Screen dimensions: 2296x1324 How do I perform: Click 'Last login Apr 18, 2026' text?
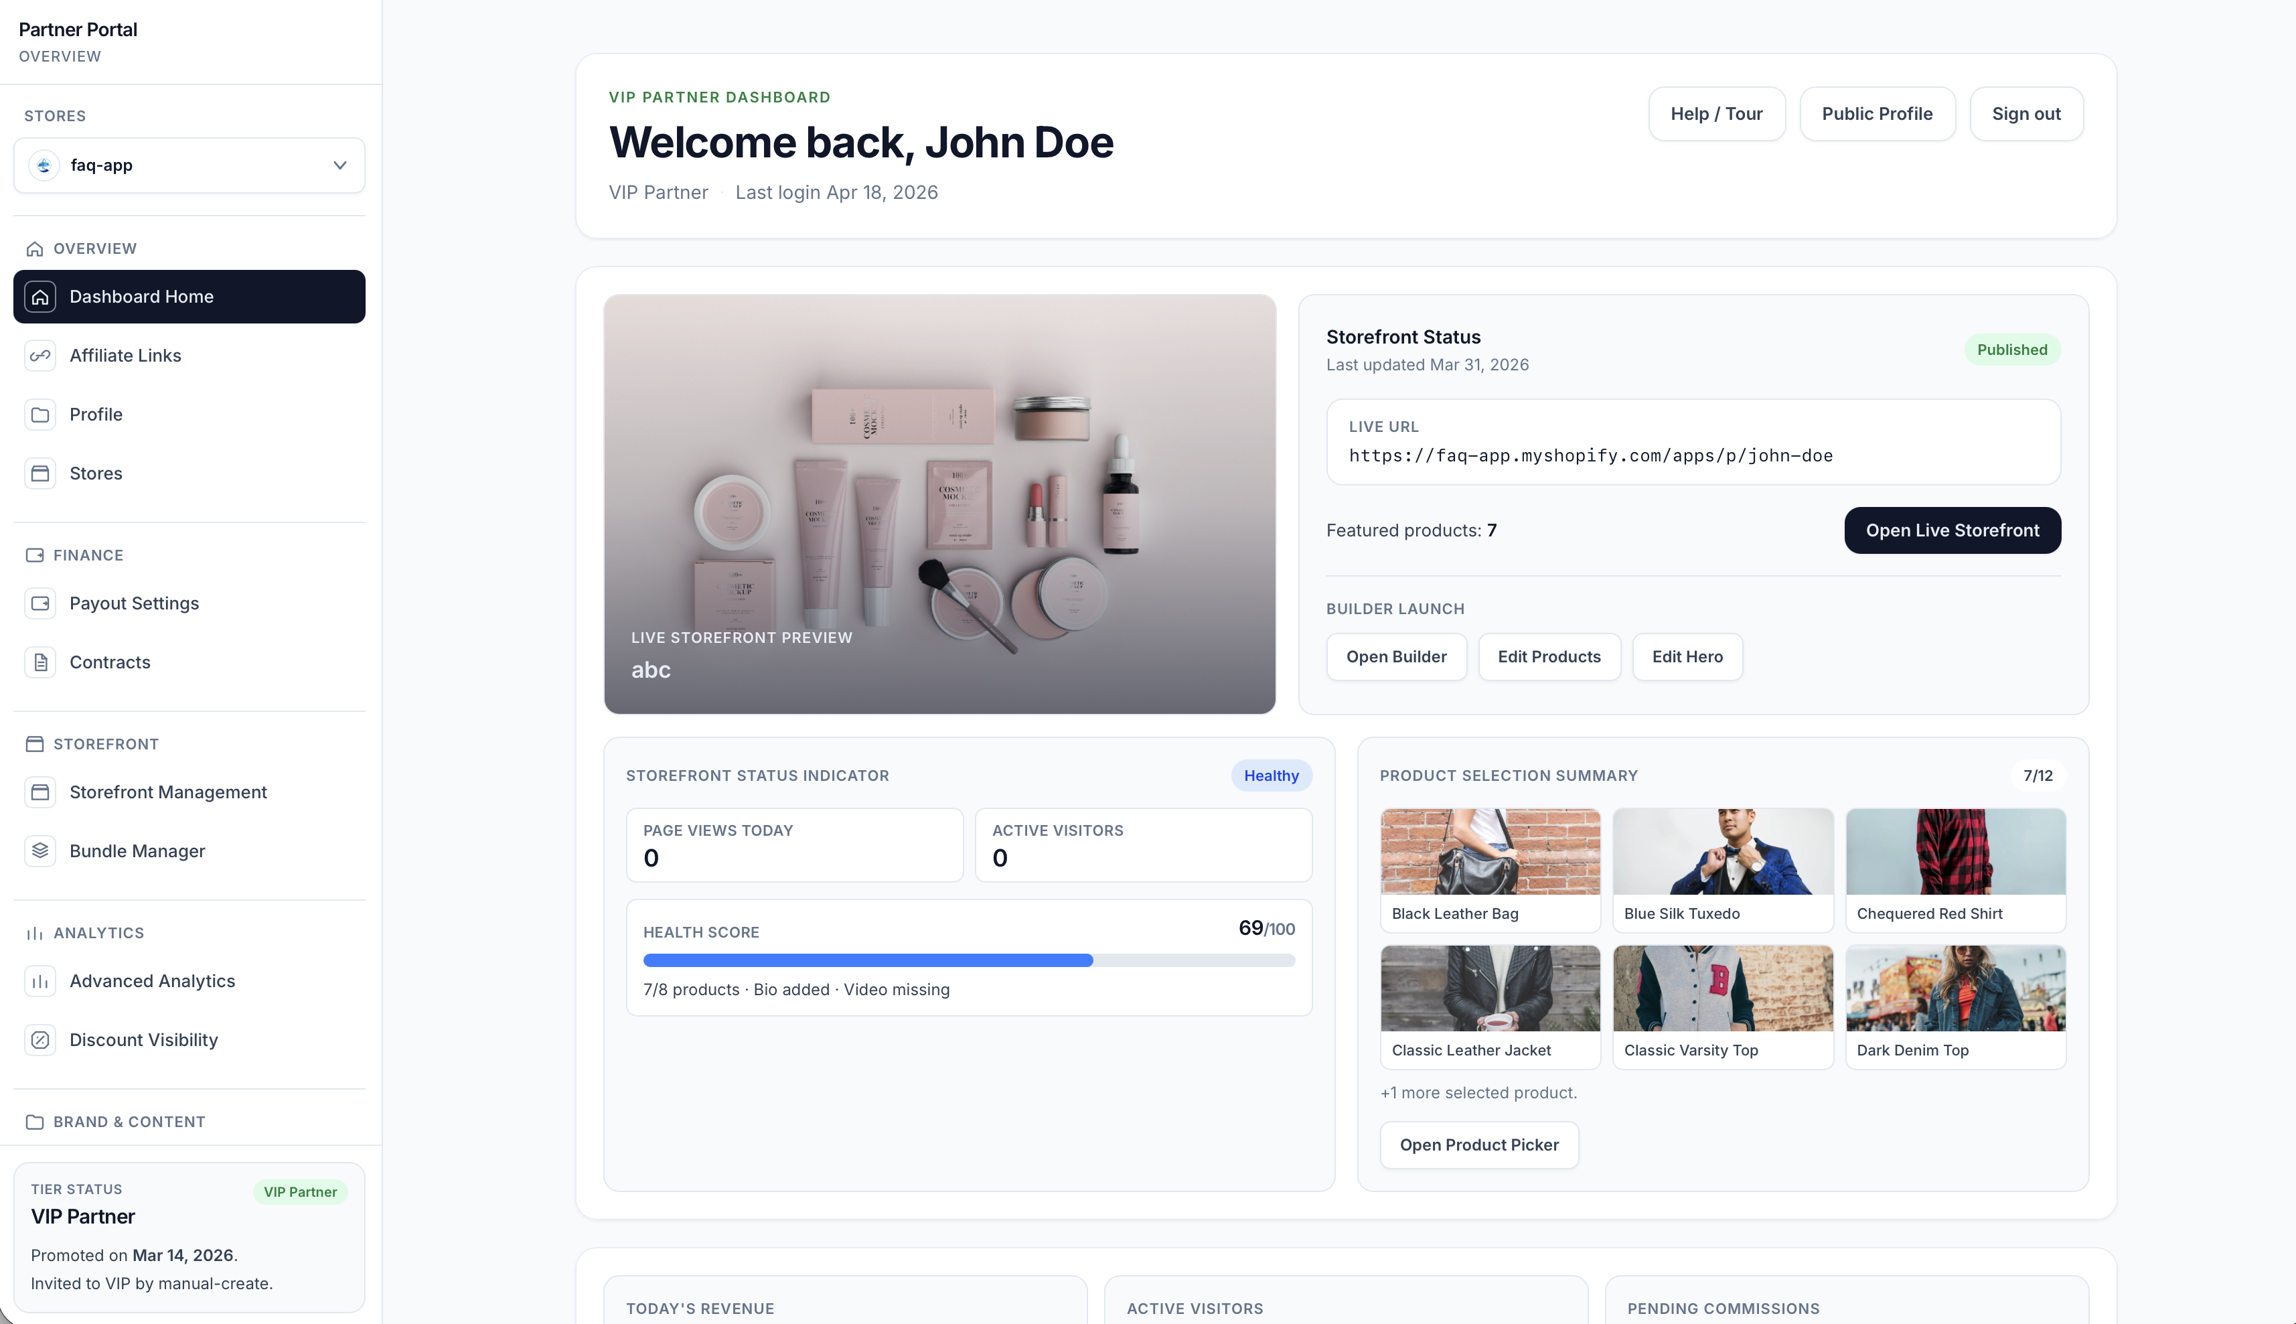tap(836, 193)
